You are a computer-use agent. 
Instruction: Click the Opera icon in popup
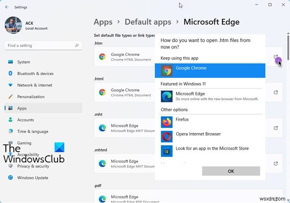coord(167,137)
